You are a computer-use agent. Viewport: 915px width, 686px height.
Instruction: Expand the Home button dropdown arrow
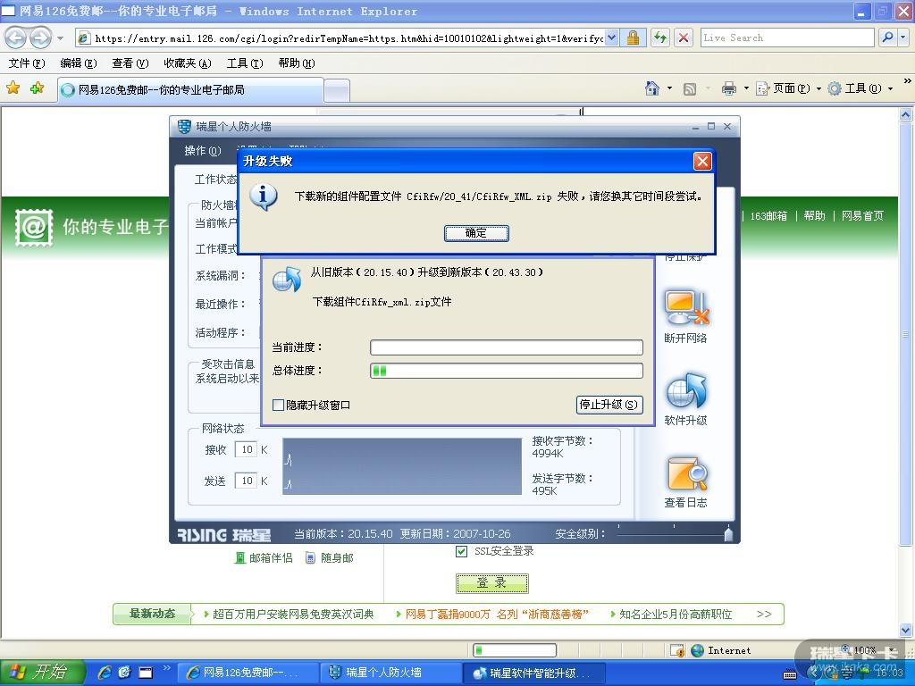669,88
